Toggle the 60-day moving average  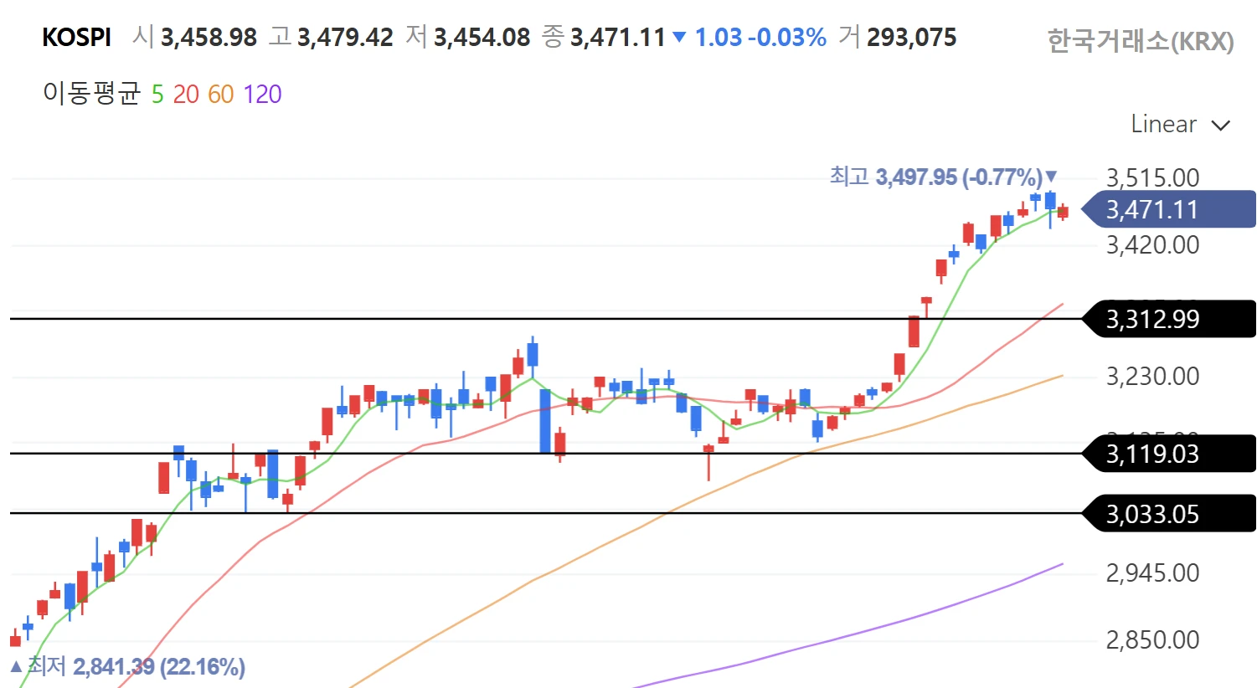[x=220, y=95]
